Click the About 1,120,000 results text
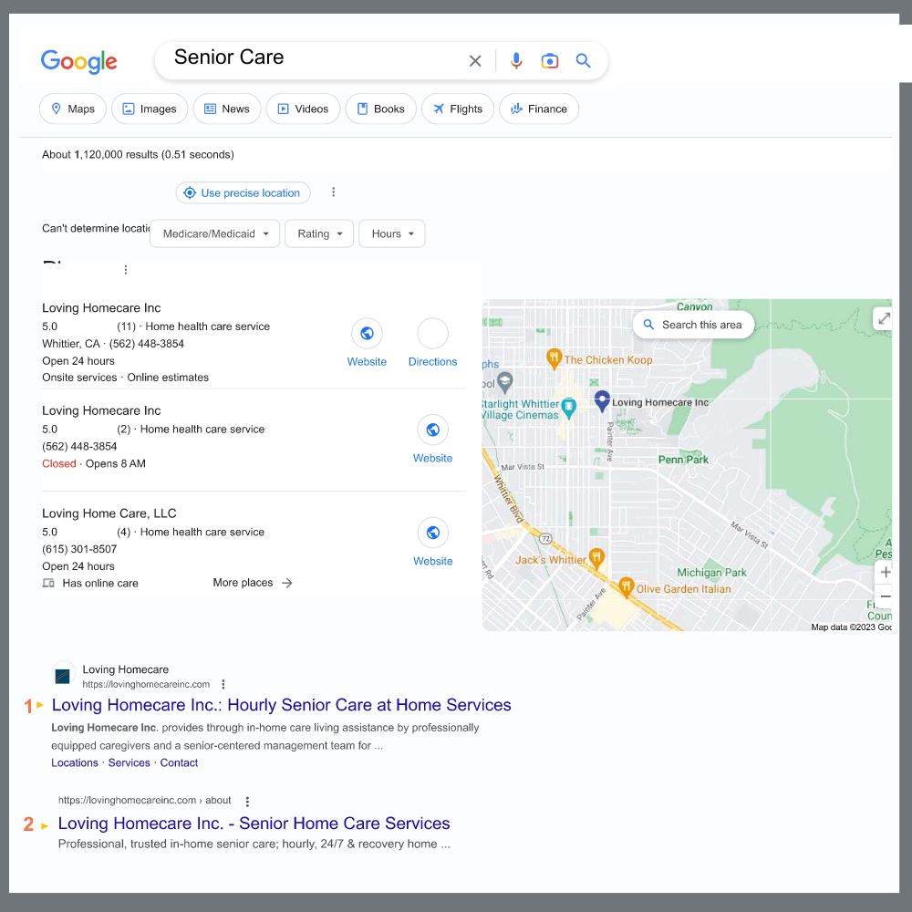Viewport: 912px width, 912px height. tap(138, 155)
